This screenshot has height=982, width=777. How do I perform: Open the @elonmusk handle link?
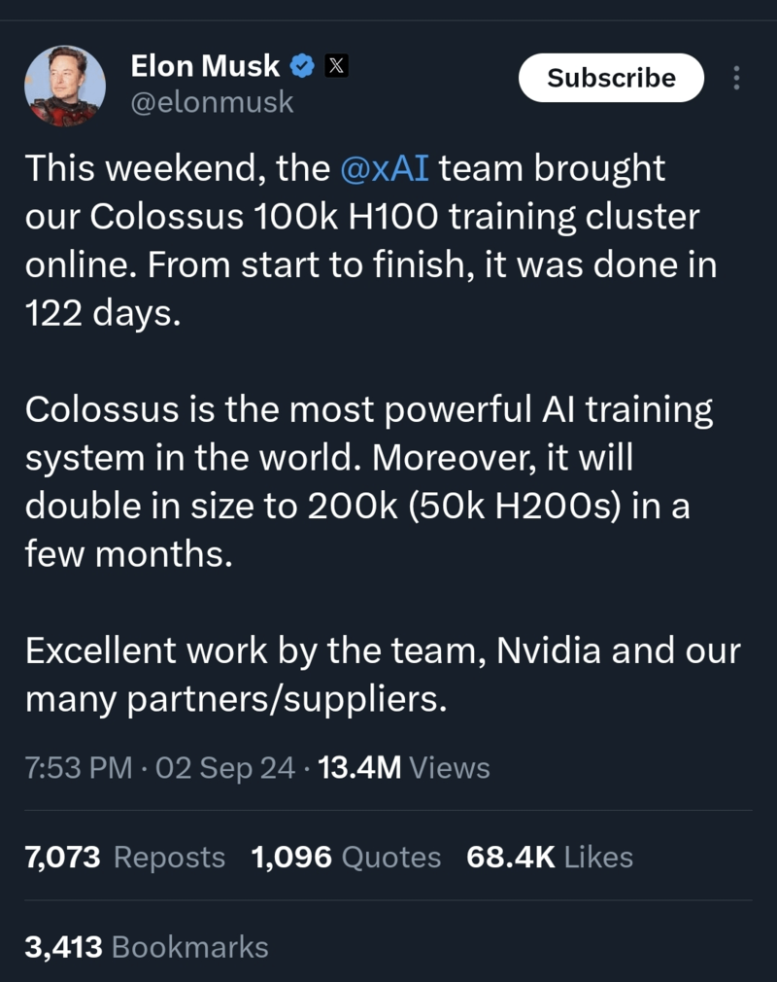click(x=212, y=102)
